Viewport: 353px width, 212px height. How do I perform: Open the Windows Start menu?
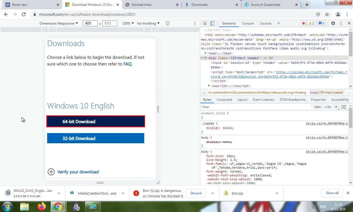[x=7, y=206]
